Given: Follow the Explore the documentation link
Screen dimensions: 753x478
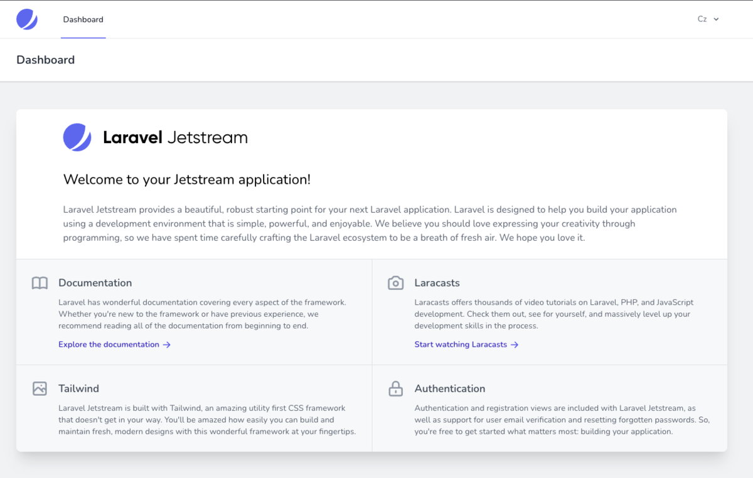Looking at the screenshot, I should click(115, 344).
